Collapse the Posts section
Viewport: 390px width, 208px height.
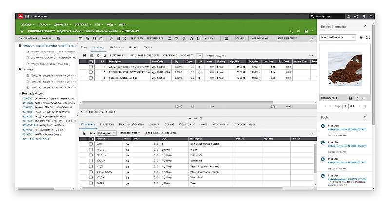[x=365, y=117]
